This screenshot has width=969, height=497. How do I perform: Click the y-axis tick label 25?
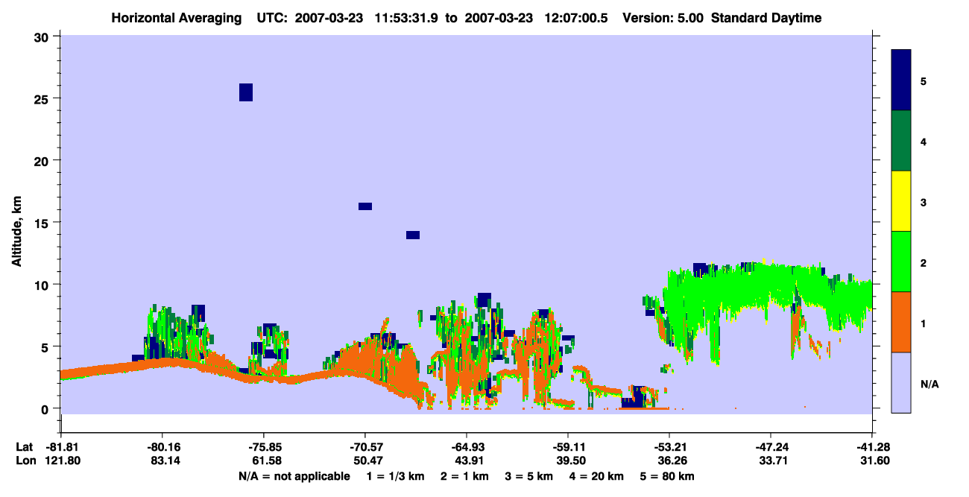(x=43, y=98)
